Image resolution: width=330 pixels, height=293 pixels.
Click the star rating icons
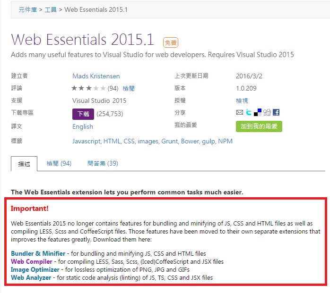(x=88, y=88)
